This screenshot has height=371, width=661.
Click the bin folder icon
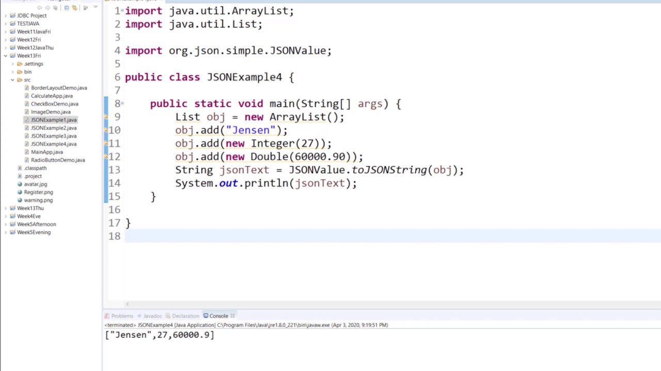click(x=20, y=72)
